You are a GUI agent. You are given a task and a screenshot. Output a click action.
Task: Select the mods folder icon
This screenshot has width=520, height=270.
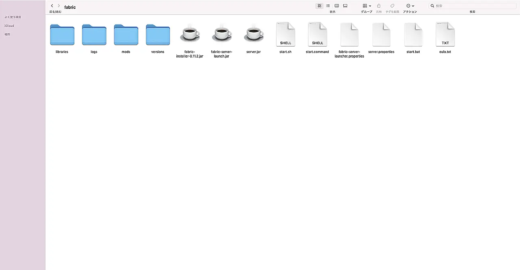point(126,35)
